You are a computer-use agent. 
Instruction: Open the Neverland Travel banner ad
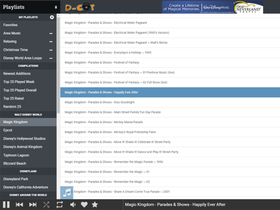coord(212,7)
